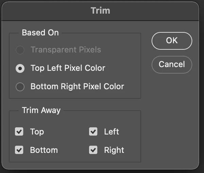The height and width of the screenshot is (173, 204).
Task: Uncheck the Top checkbox box
Action: [19, 131]
